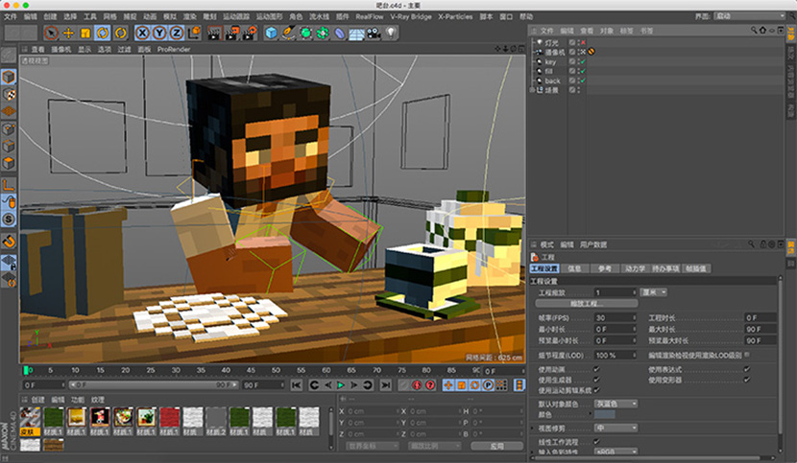
Task: Toggle the 使用变形器 checkbox
Action: pyautogui.click(x=747, y=380)
